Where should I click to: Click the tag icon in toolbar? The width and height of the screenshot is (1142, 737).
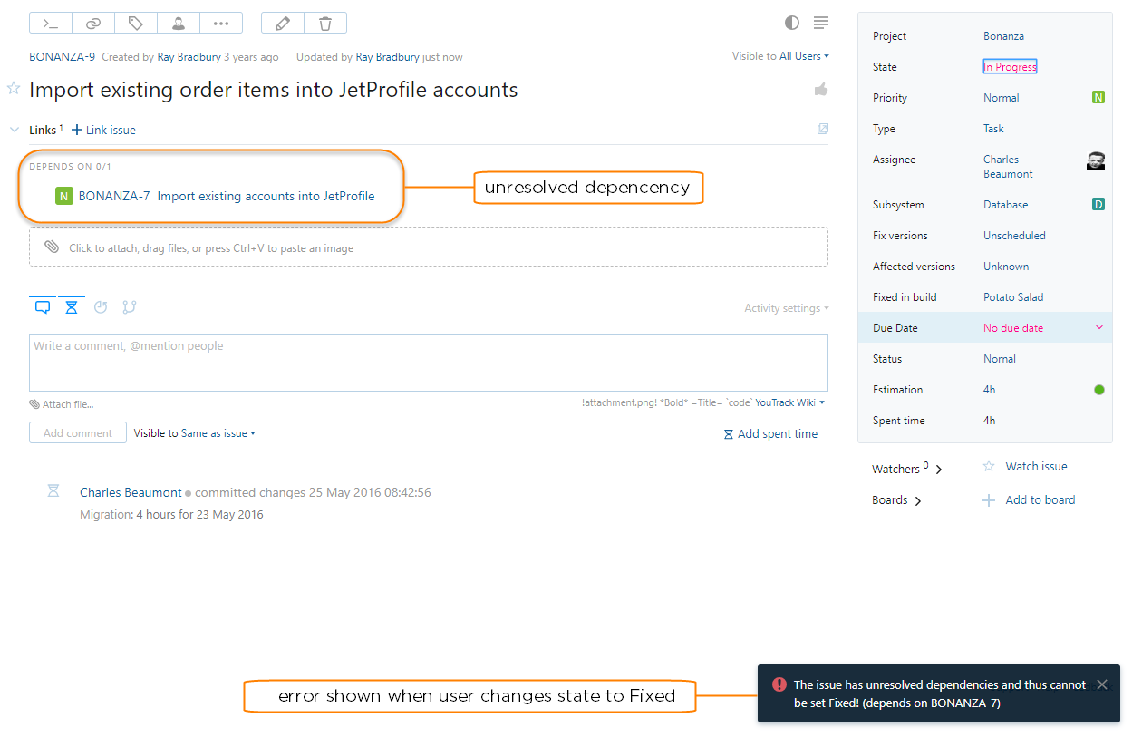(136, 24)
